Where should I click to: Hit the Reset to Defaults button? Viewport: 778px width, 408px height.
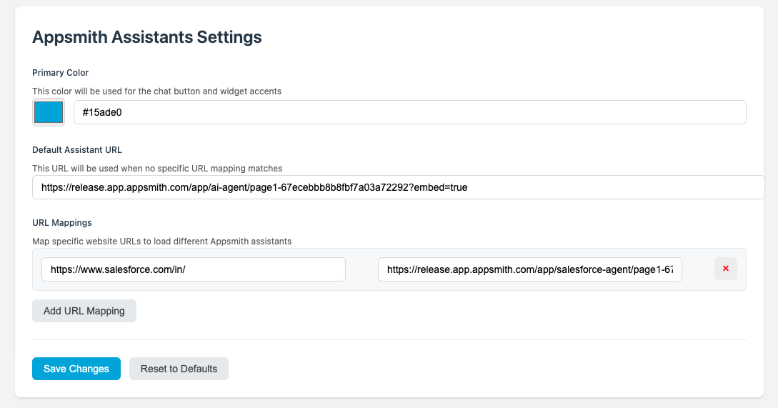pyautogui.click(x=179, y=369)
